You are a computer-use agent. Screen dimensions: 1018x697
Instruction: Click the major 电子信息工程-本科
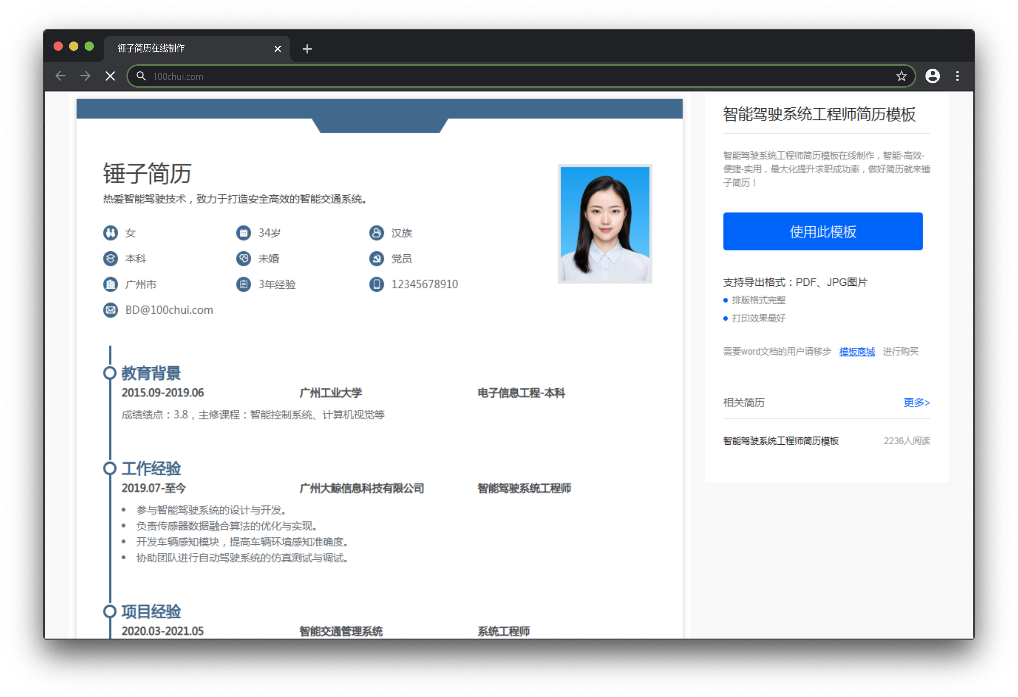tap(521, 393)
